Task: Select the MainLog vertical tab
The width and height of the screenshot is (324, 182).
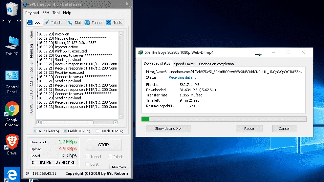Action: [31, 51]
